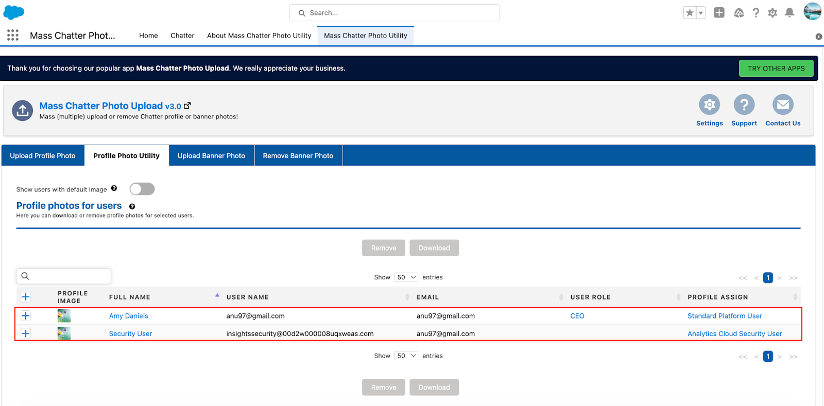Open the Contact Us envelope icon
This screenshot has height=406, width=824.
(783, 104)
